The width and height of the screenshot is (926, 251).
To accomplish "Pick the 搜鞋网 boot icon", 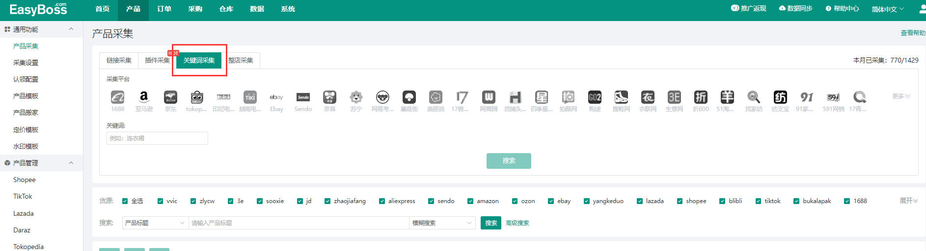I will point(621,97).
